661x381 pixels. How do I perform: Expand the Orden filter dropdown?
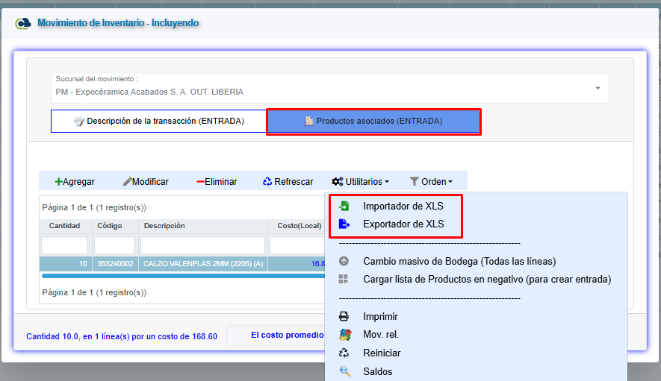coord(431,181)
